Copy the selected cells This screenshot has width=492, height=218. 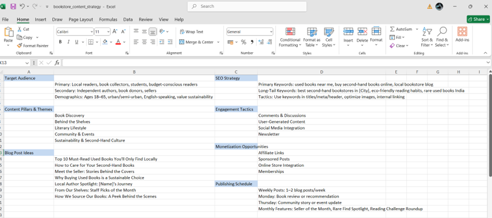(x=25, y=37)
